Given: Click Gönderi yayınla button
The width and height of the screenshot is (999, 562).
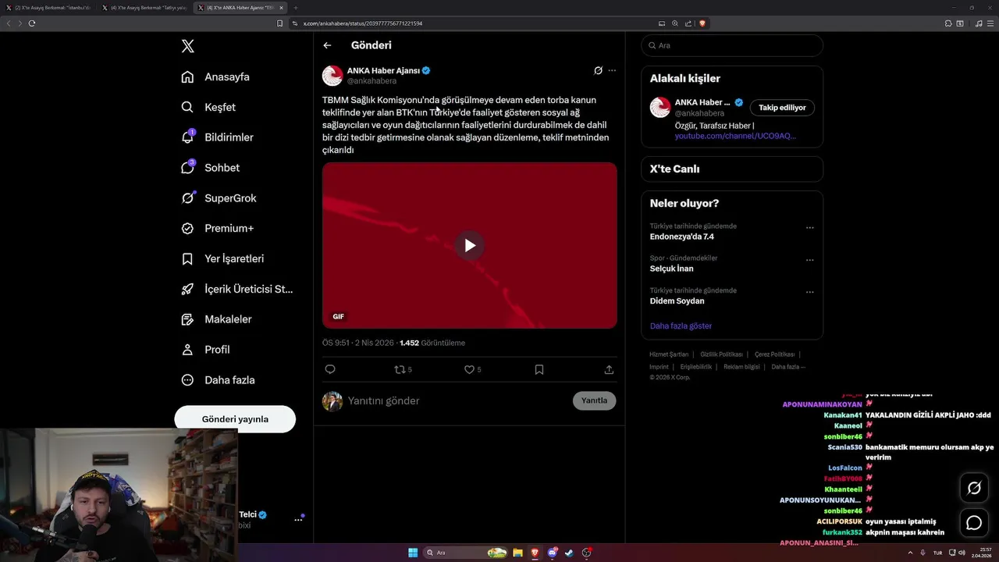Looking at the screenshot, I should (235, 419).
